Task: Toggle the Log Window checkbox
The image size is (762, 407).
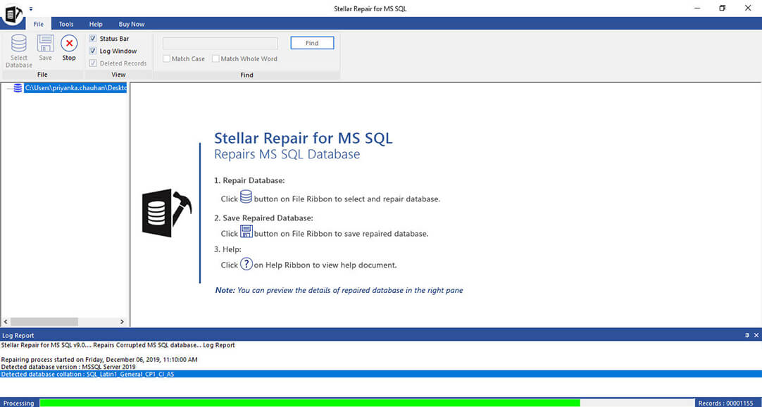Action: click(93, 51)
